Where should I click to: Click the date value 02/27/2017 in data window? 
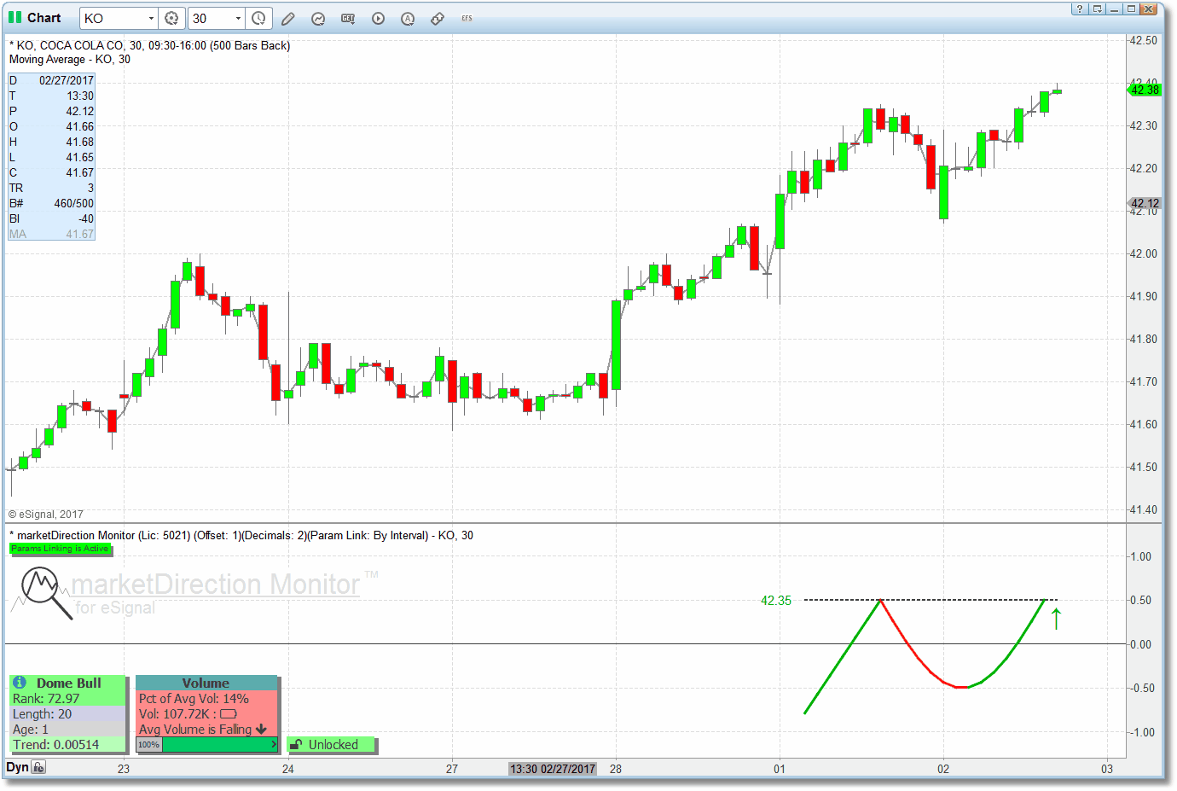click(66, 80)
